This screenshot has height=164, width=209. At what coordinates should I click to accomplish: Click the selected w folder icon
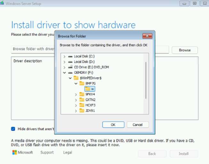[x=88, y=89]
